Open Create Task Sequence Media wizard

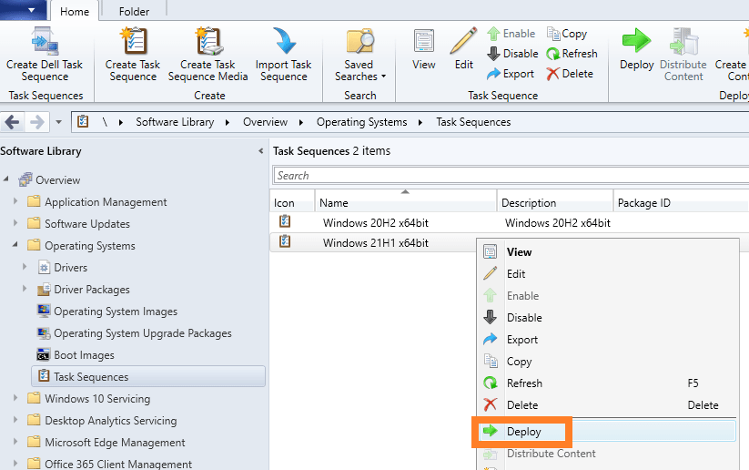(x=208, y=54)
